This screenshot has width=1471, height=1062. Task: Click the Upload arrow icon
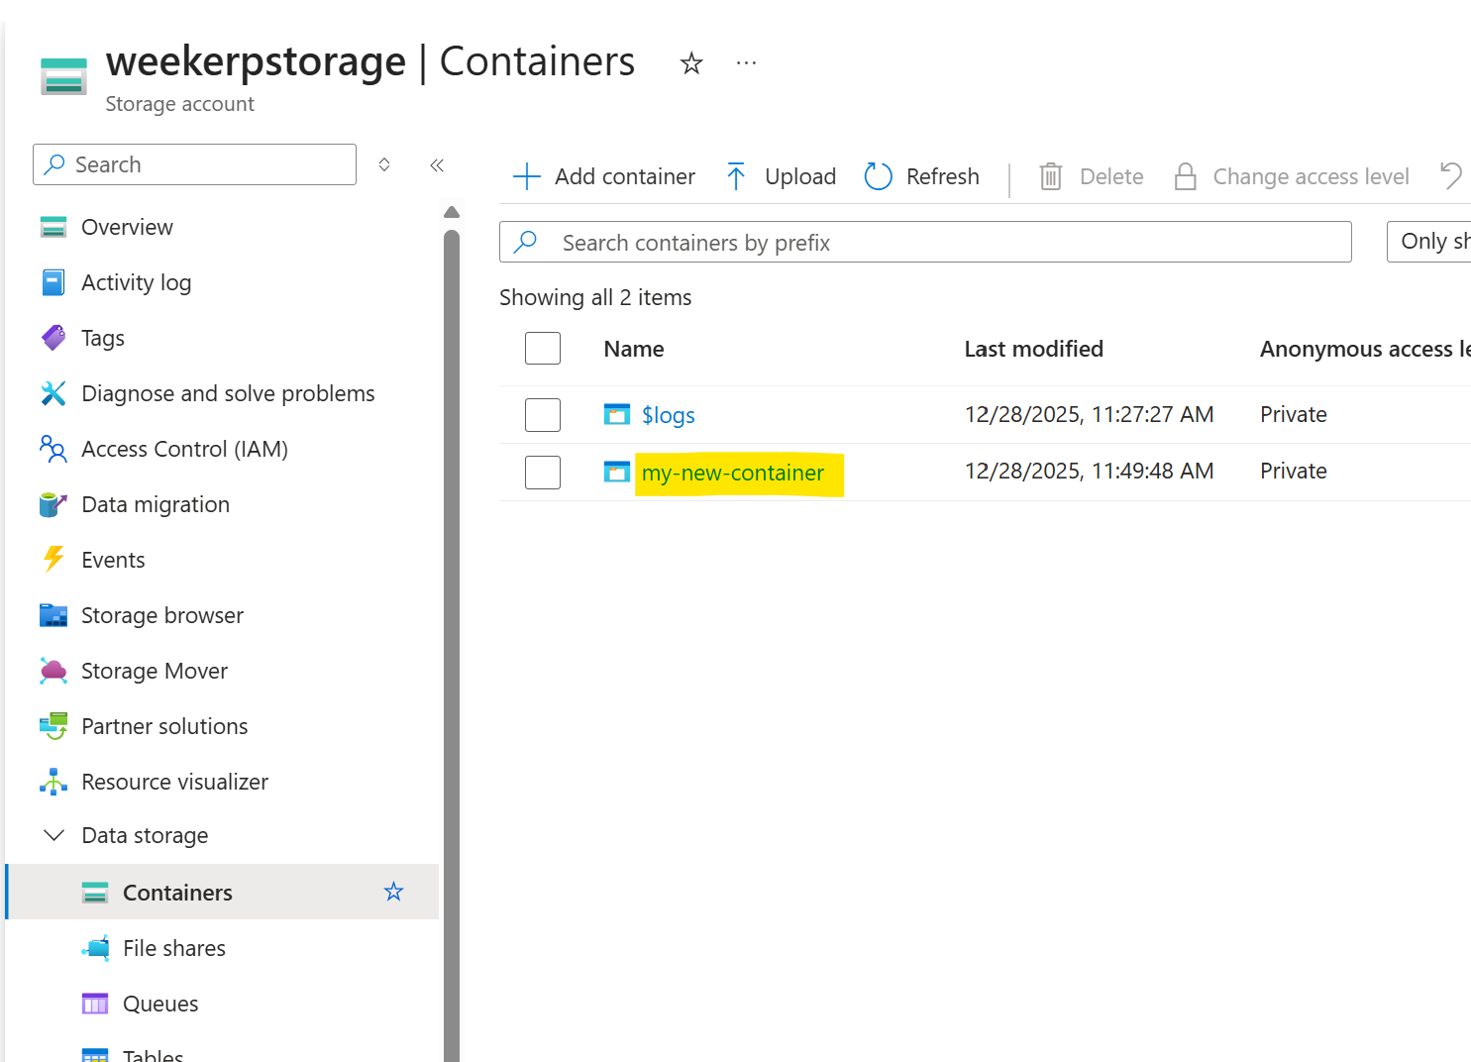tap(736, 176)
